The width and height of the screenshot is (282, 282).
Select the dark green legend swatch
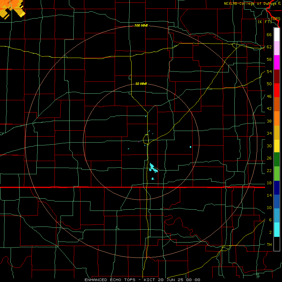(x=277, y=159)
